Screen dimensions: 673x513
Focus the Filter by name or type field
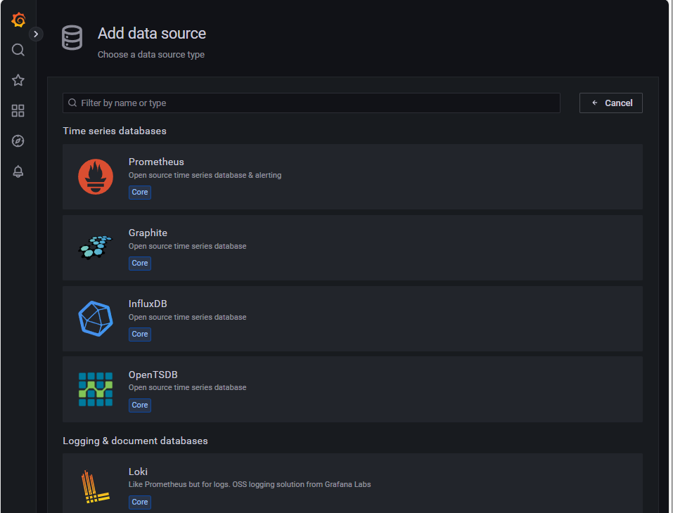[311, 103]
